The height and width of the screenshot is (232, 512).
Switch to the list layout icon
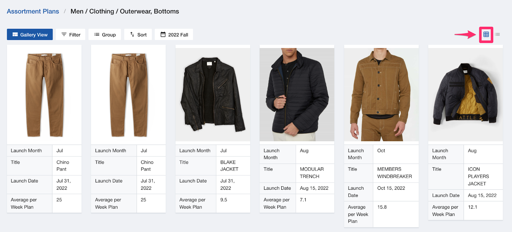point(497,35)
